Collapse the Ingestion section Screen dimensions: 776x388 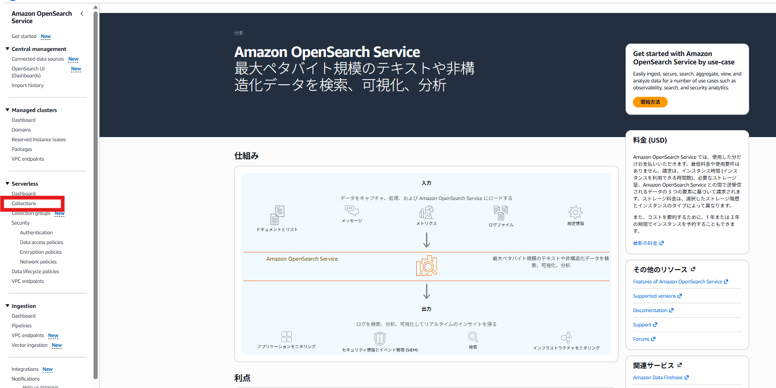[7, 306]
